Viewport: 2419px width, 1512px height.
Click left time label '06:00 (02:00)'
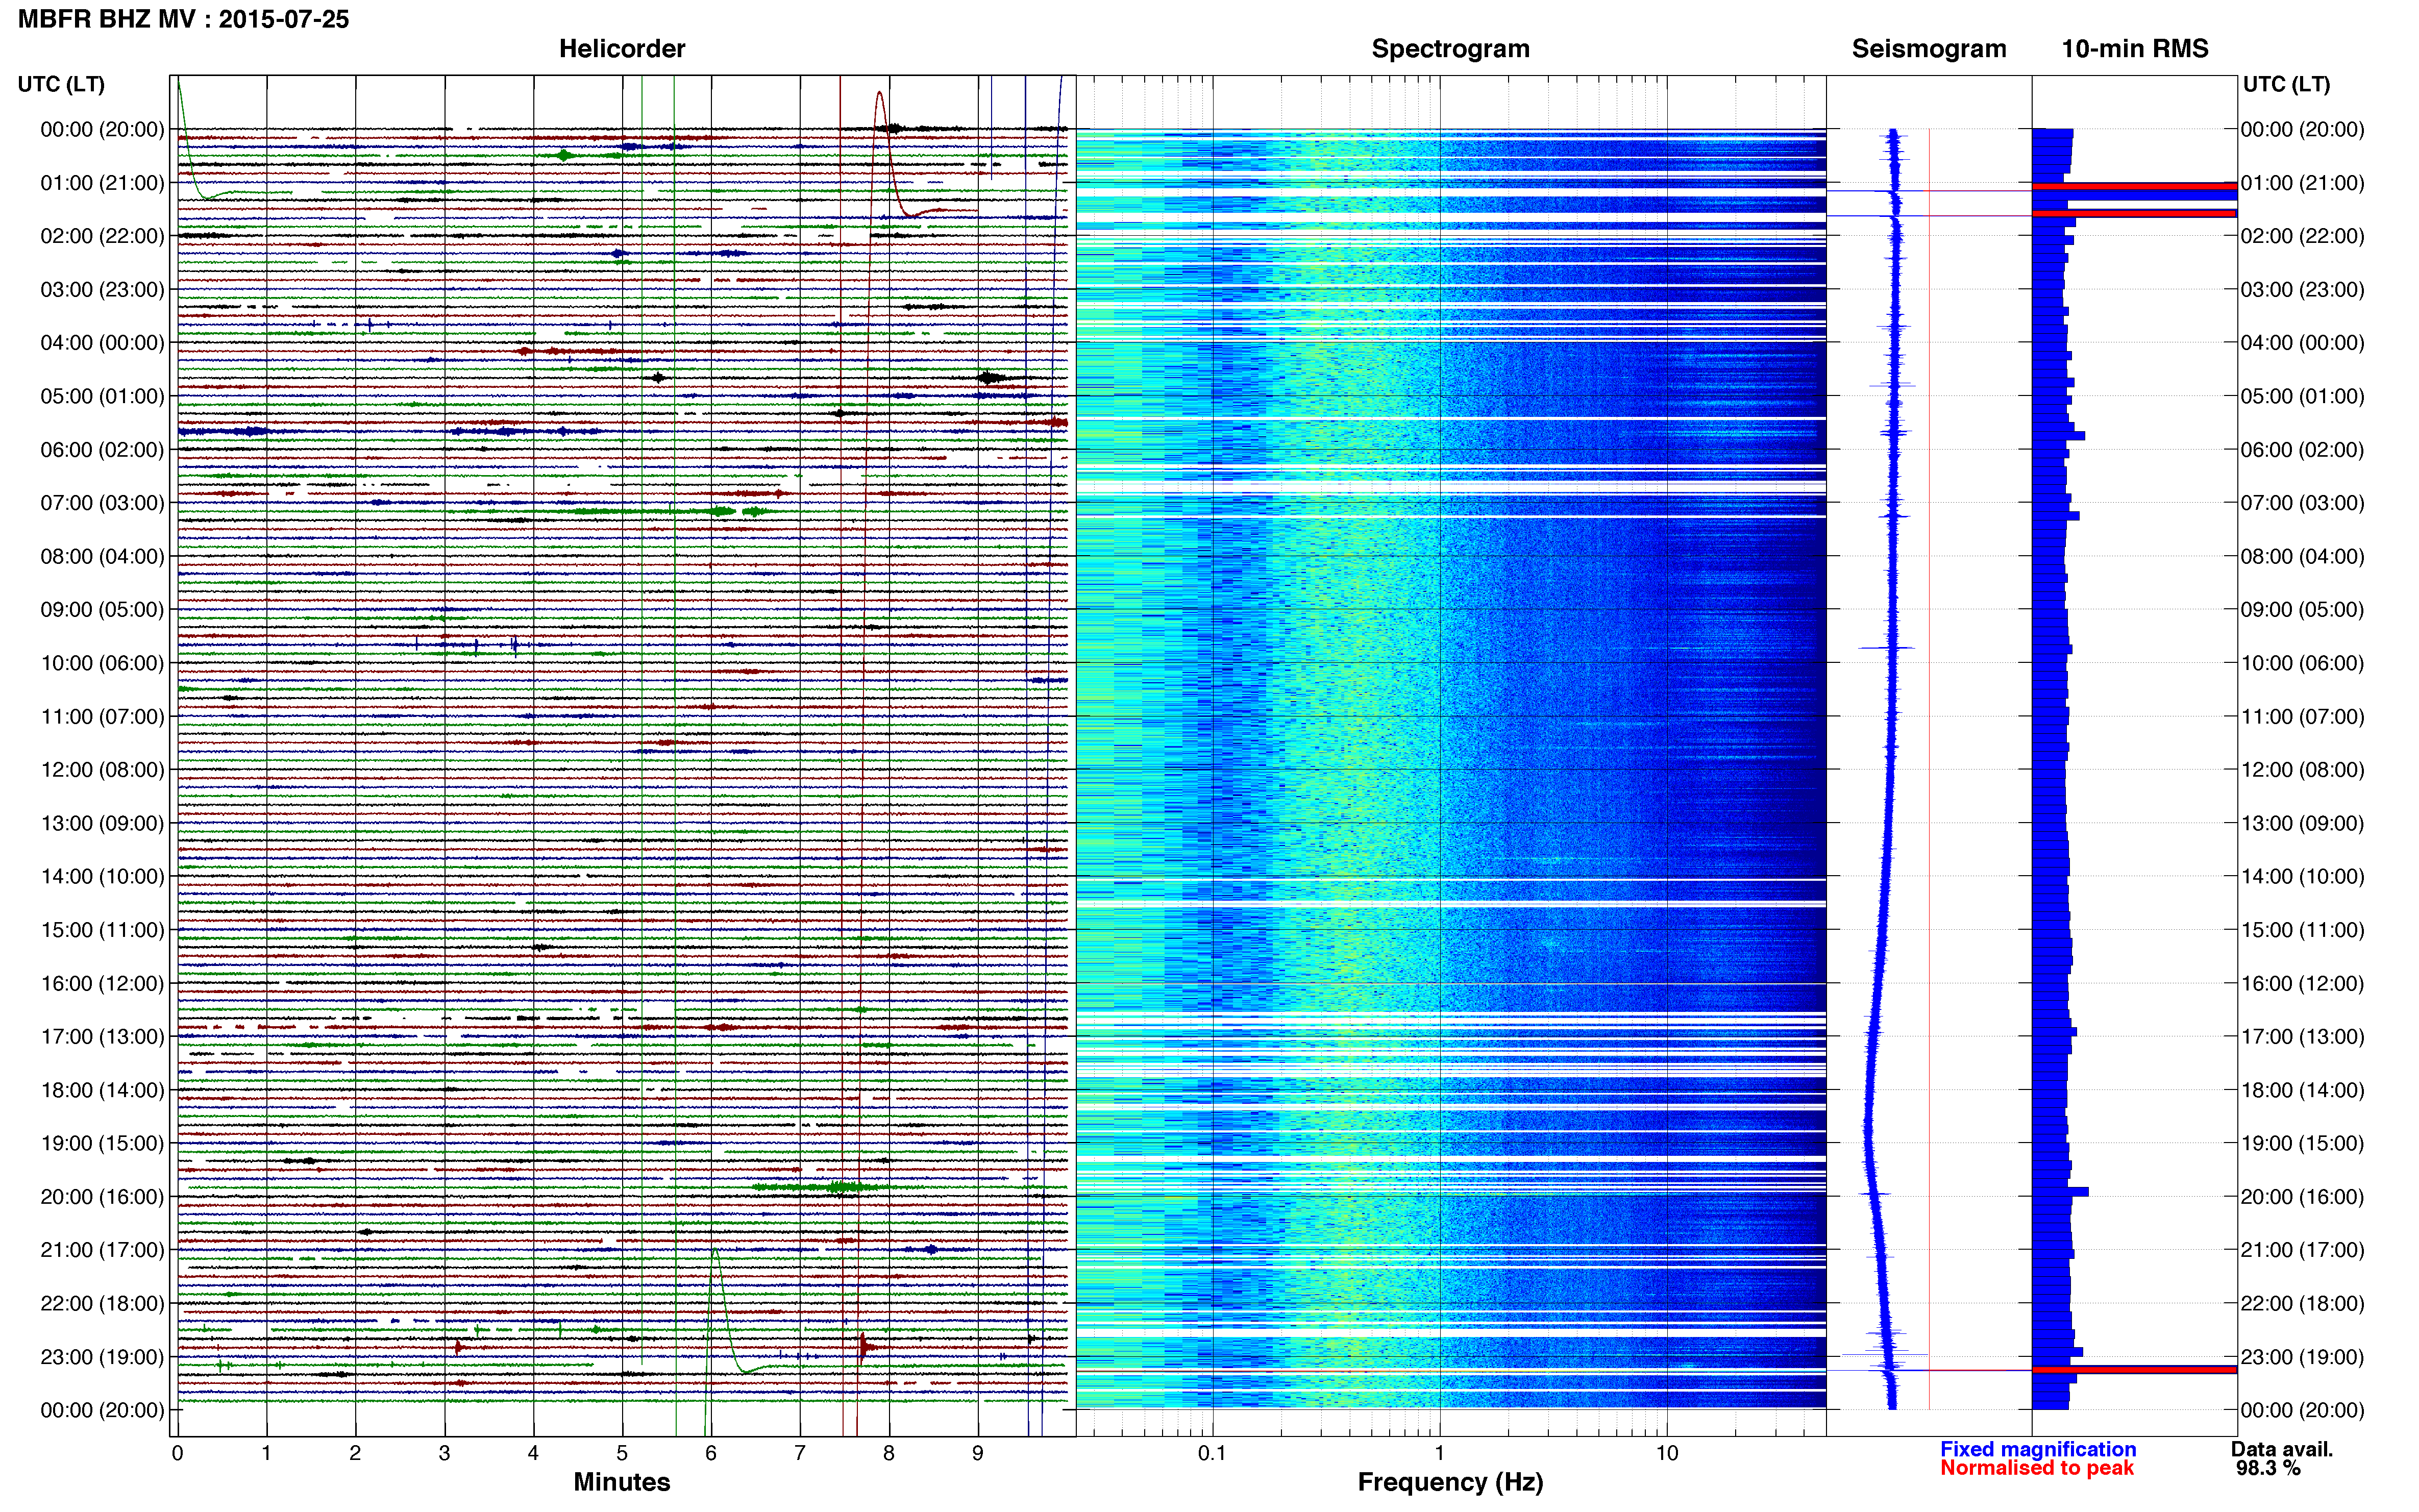(102, 449)
